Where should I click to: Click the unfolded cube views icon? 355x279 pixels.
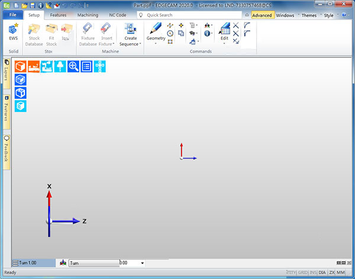tap(99, 66)
